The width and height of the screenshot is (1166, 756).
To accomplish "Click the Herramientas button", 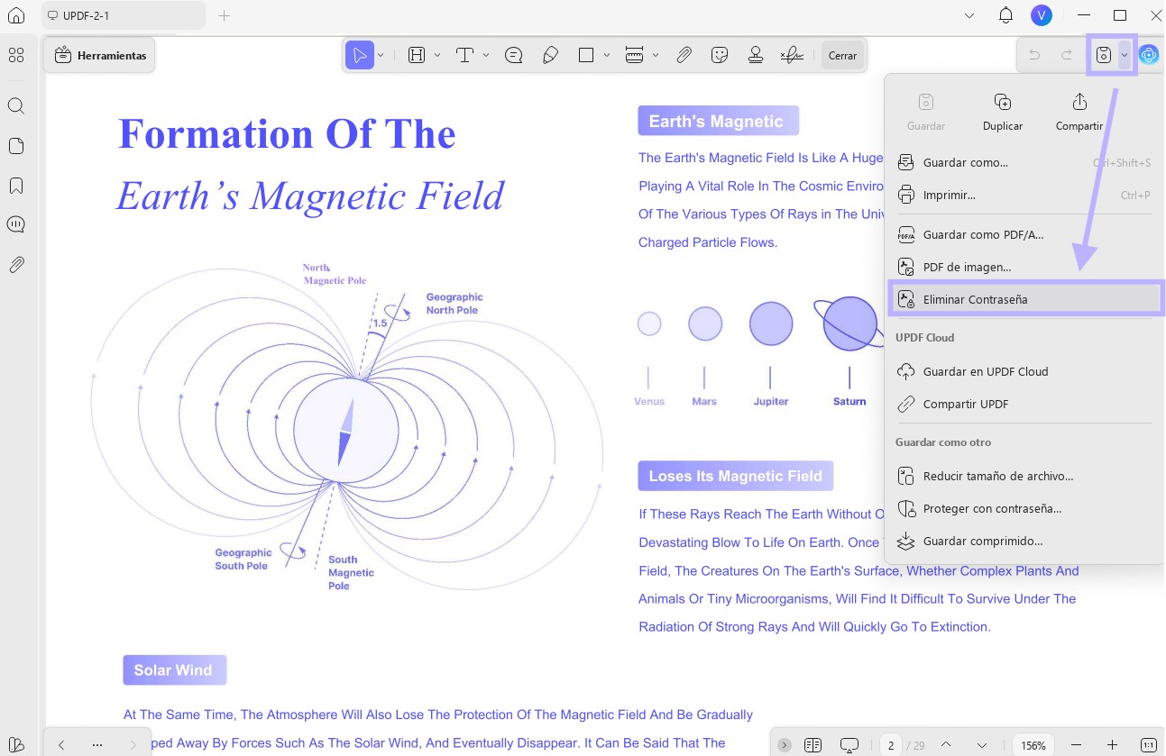I will (99, 56).
